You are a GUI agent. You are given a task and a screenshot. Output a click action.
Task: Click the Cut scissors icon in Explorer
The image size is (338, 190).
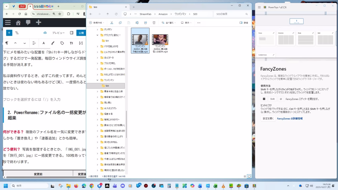pos(112,23)
